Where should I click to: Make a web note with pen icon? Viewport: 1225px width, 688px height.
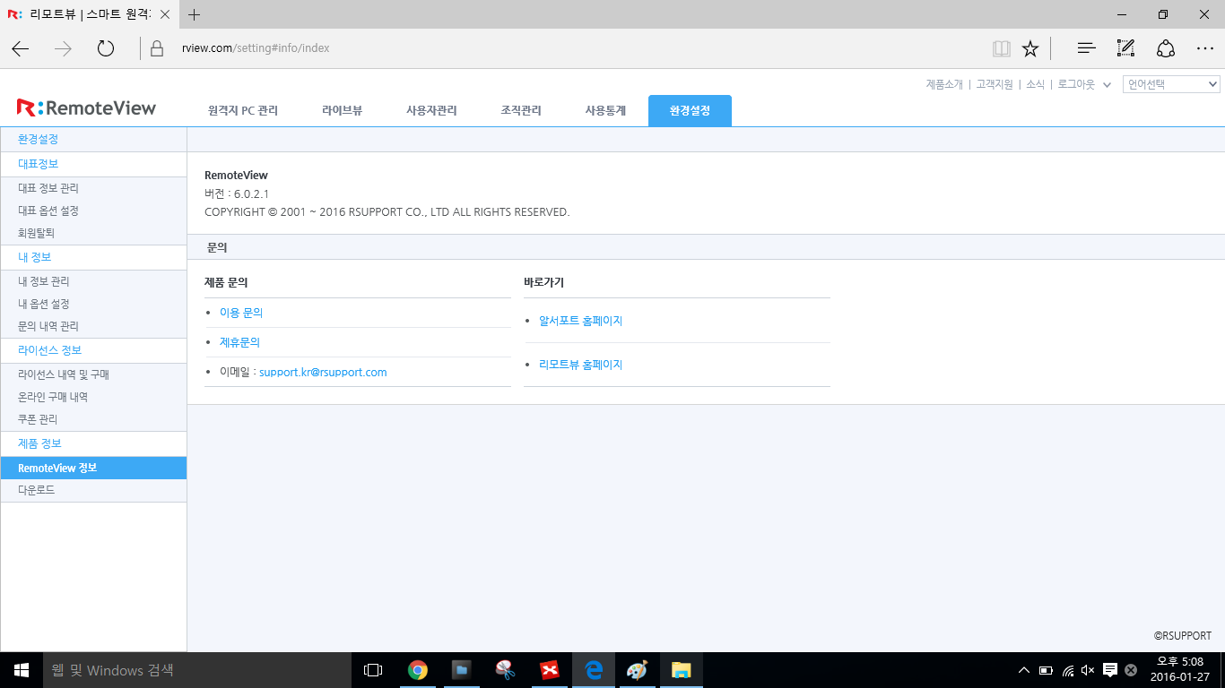point(1125,48)
